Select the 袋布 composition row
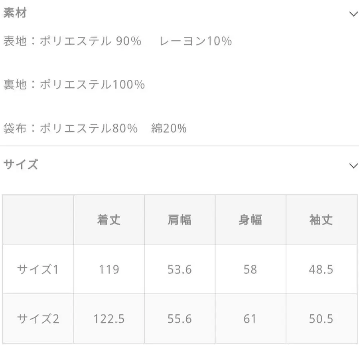Screen dimensions: 359x359 coord(94,128)
